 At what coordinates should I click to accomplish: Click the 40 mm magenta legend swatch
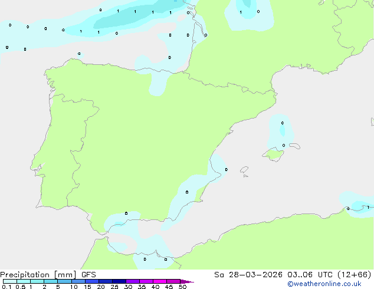pos(160,281)
